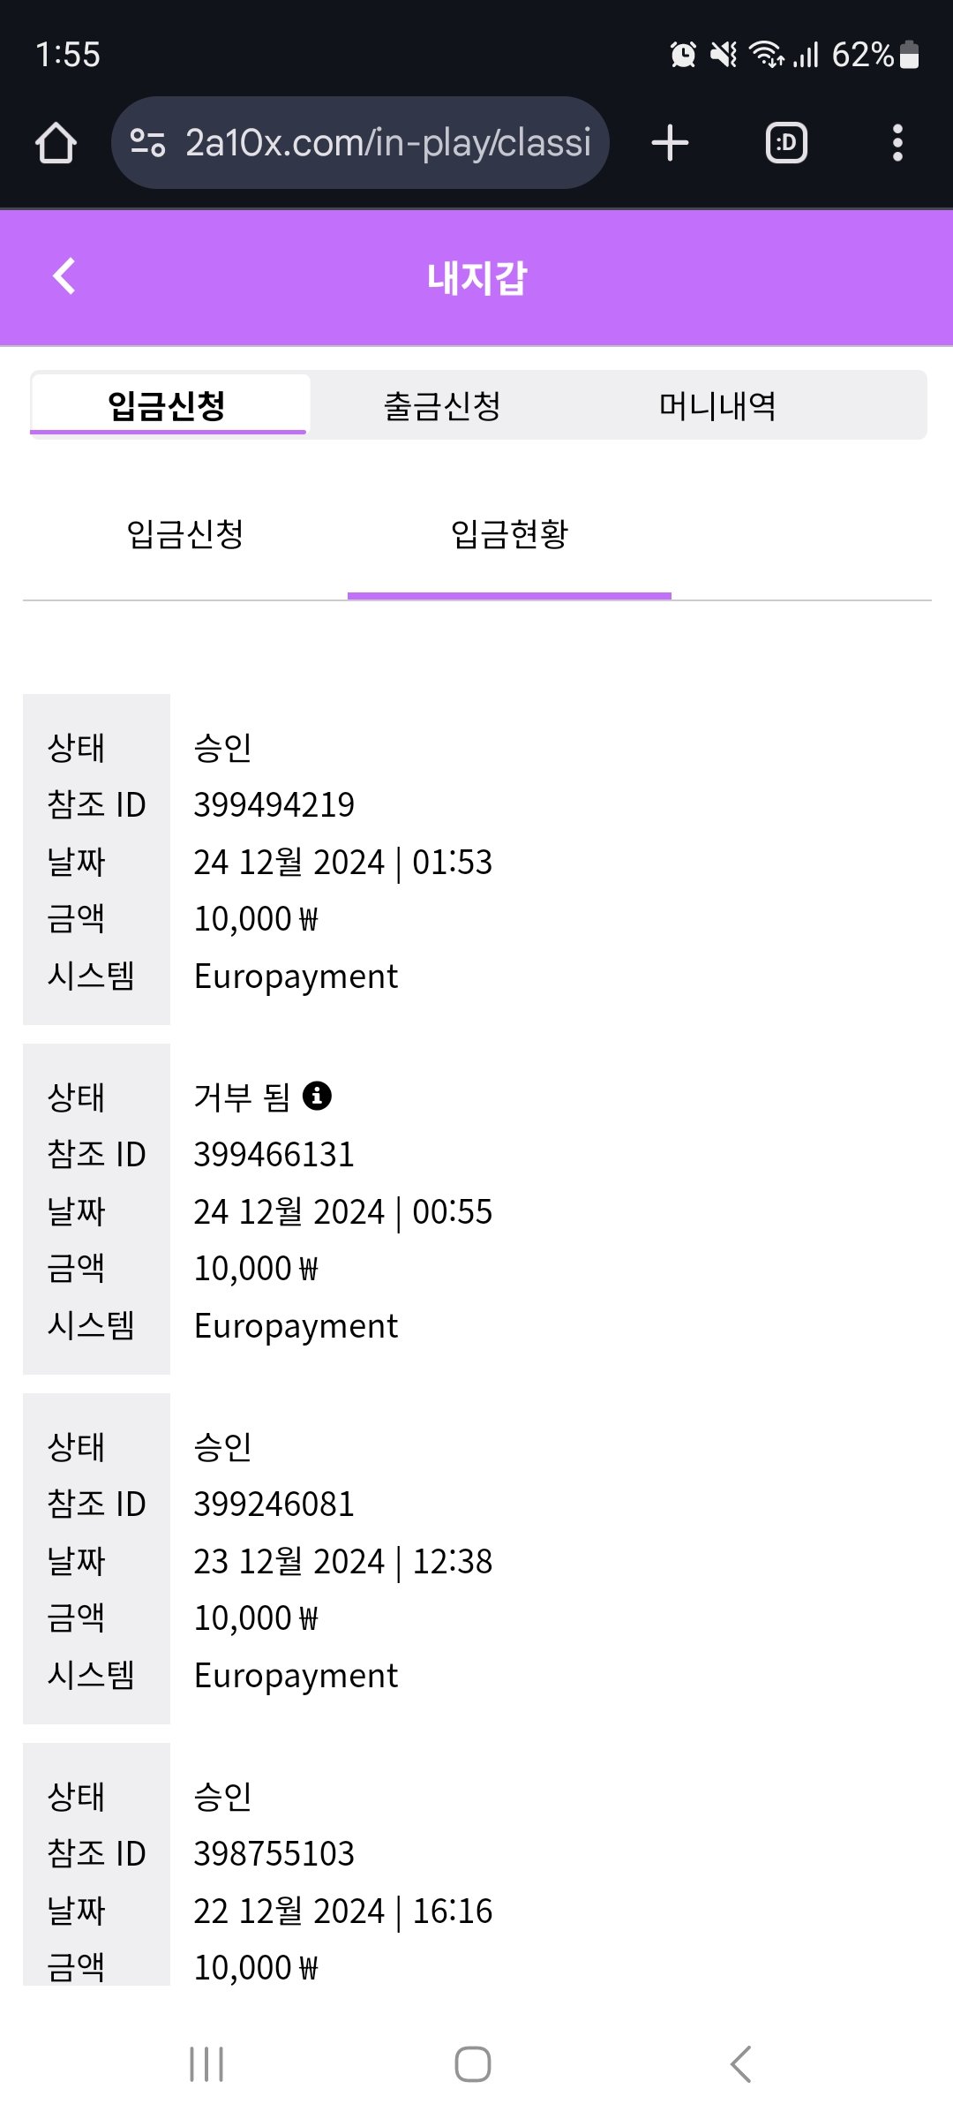Open the tab switcher icon
The width and height of the screenshot is (953, 2119).
tap(786, 143)
